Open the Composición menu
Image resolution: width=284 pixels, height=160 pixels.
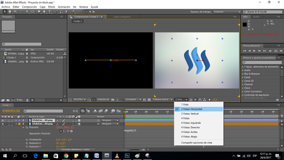pyautogui.click(x=29, y=7)
